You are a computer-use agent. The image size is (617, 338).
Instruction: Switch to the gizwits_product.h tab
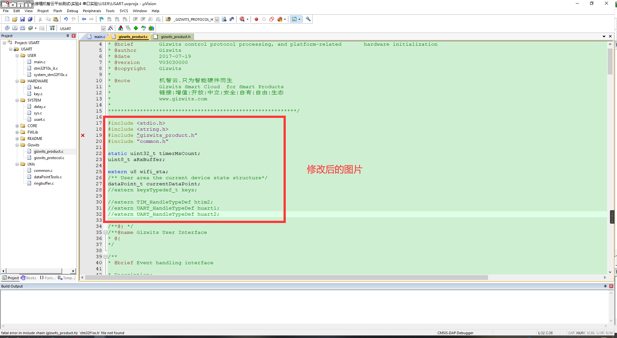coord(173,37)
